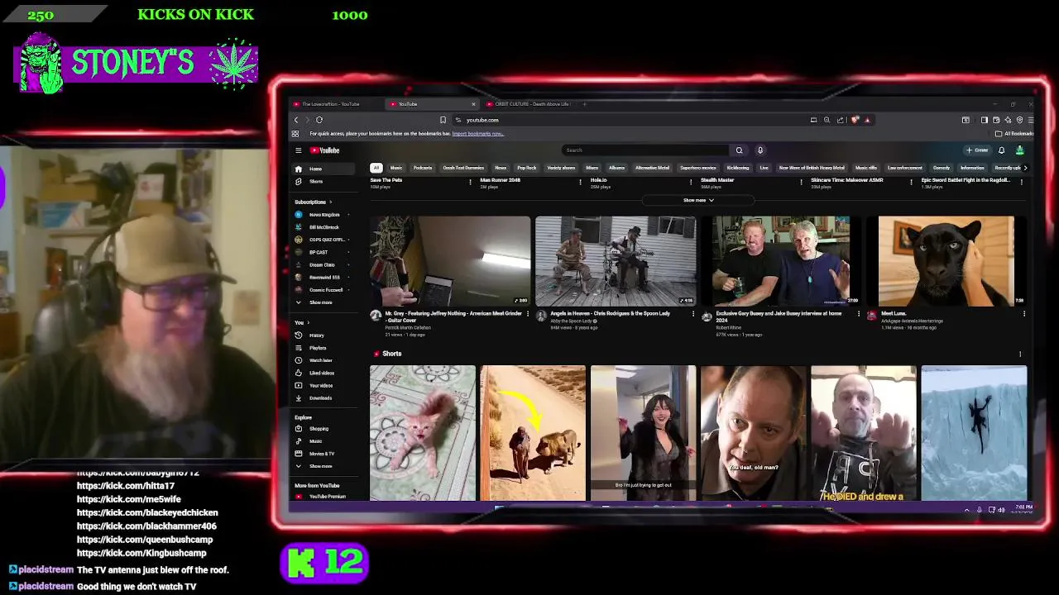Click the YouTube search field
The width and height of the screenshot is (1059, 595).
click(x=645, y=150)
